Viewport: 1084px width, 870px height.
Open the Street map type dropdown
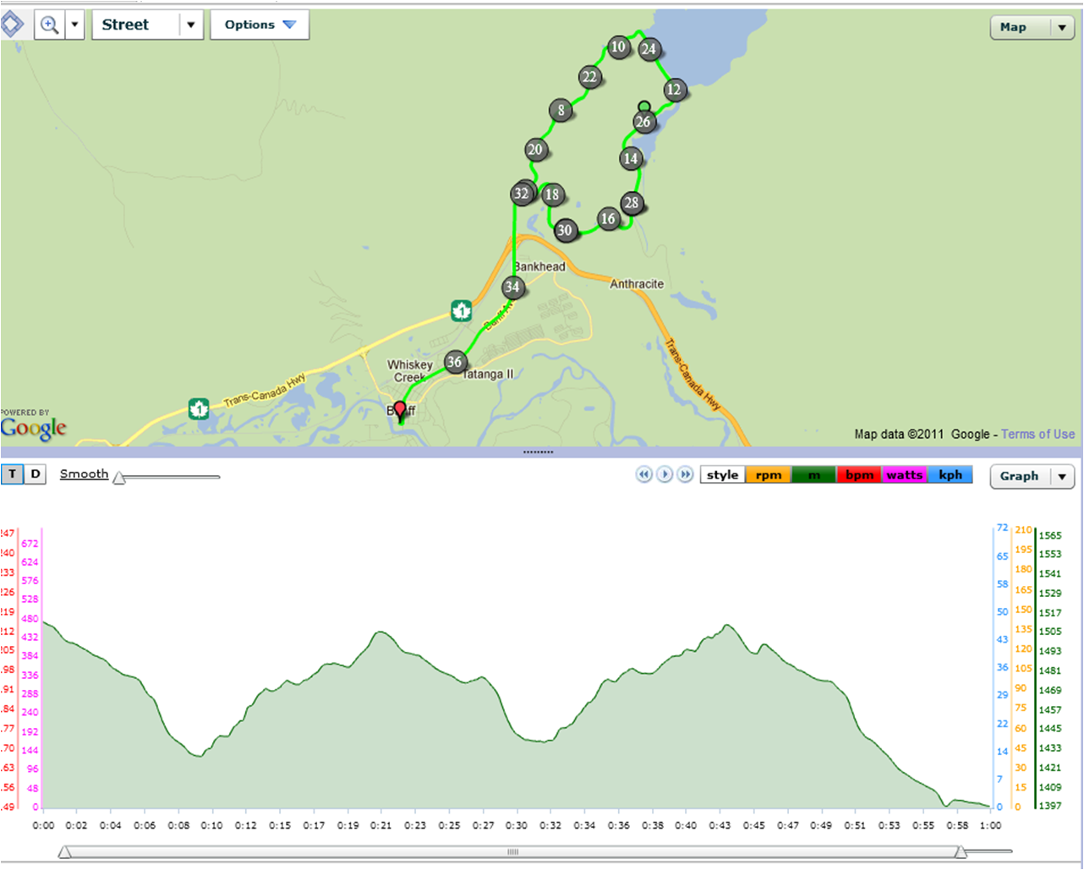[190, 24]
